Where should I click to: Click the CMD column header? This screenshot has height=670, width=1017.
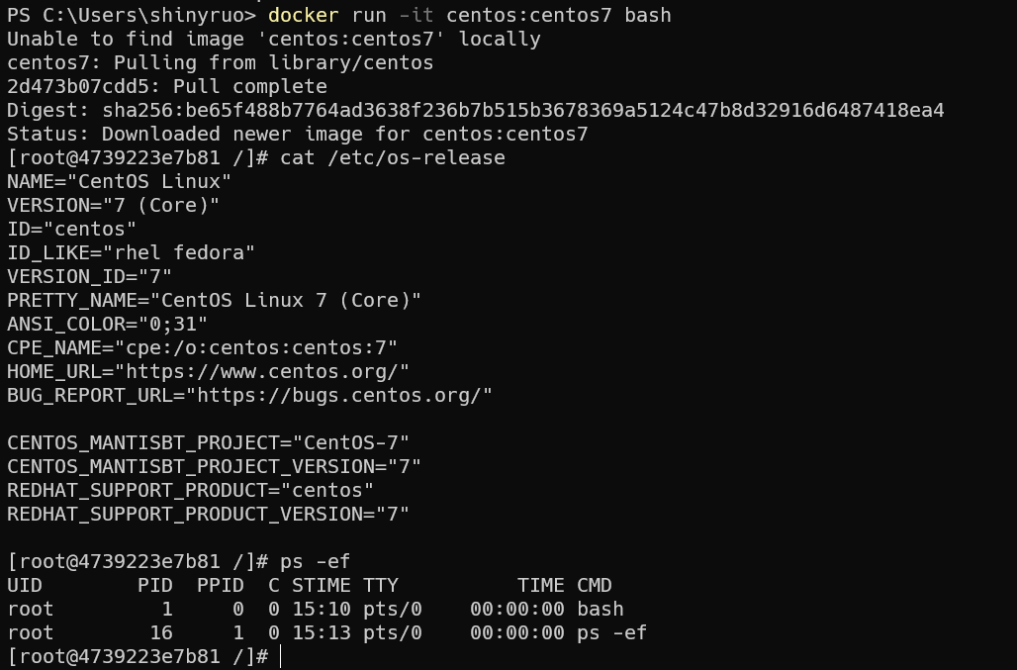(x=595, y=586)
